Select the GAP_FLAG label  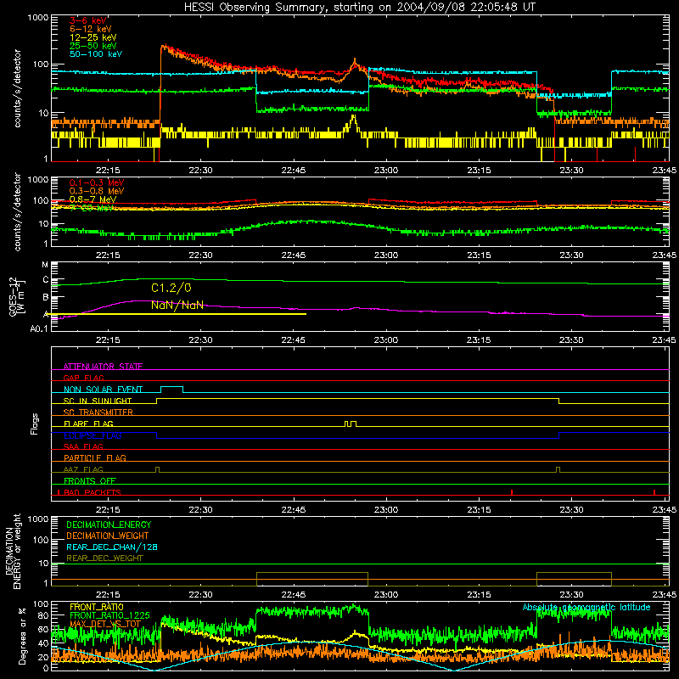tap(83, 378)
